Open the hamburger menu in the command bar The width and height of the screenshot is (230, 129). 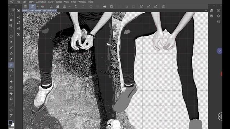point(26,6)
